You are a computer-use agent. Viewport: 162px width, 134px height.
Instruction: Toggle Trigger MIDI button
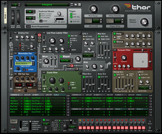(x=71, y=14)
